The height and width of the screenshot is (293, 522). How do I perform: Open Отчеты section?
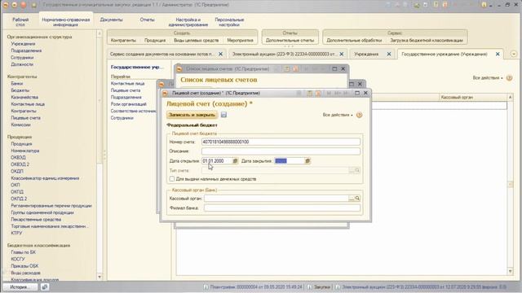(x=147, y=20)
